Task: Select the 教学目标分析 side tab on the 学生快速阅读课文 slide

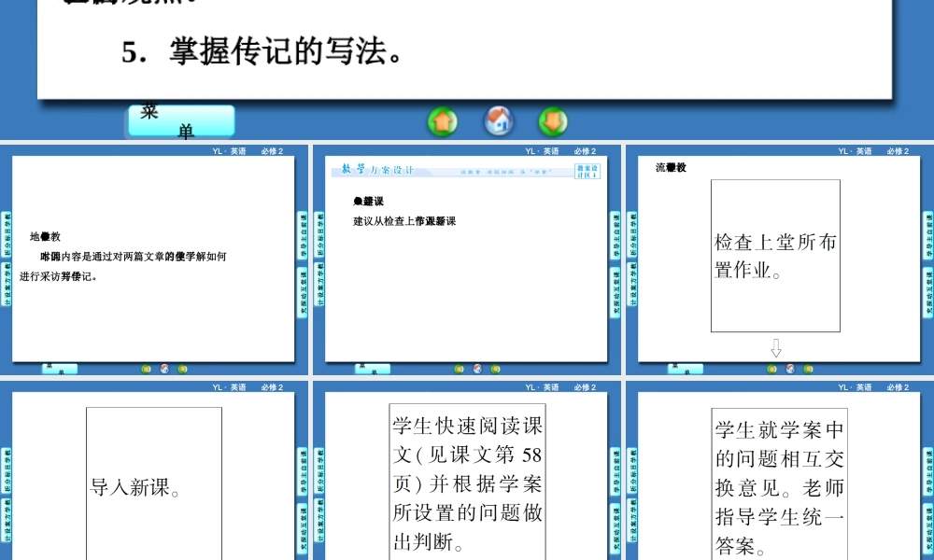Action: coord(319,470)
